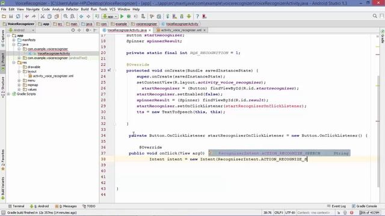The width and height of the screenshot is (385, 216).
Task: Click the Debug app bug icon
Action: click(x=129, y=16)
